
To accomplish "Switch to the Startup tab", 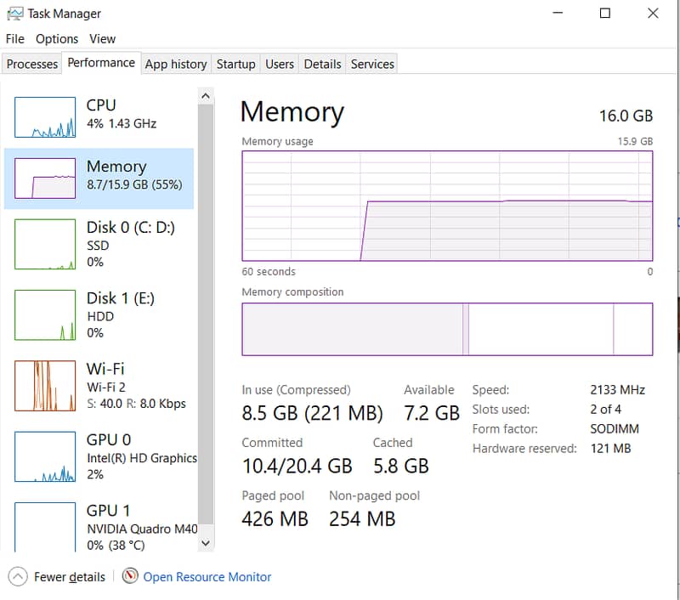I will click(x=235, y=64).
